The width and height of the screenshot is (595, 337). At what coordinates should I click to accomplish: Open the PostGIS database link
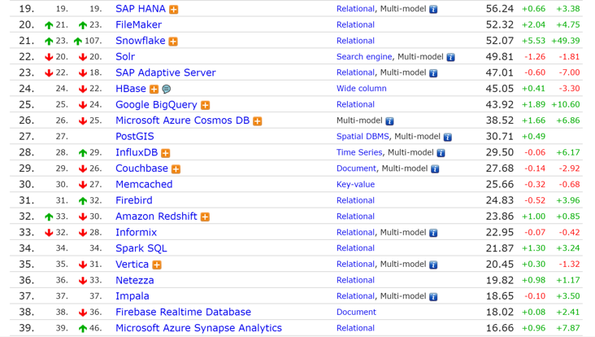(x=135, y=137)
